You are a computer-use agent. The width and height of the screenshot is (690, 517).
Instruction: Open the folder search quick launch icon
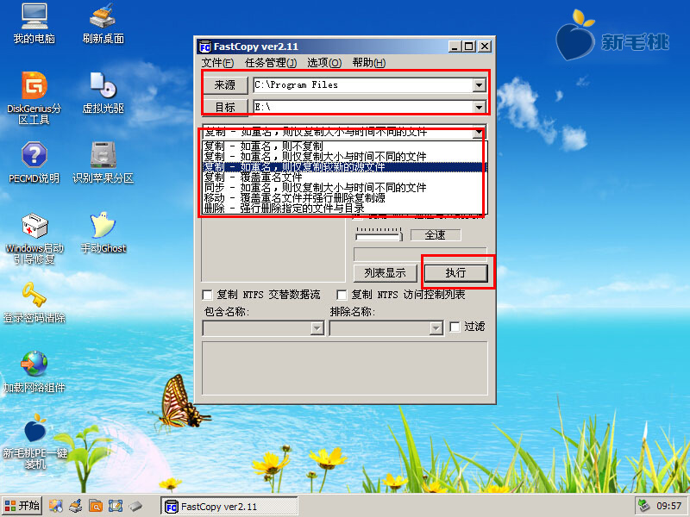point(96,506)
